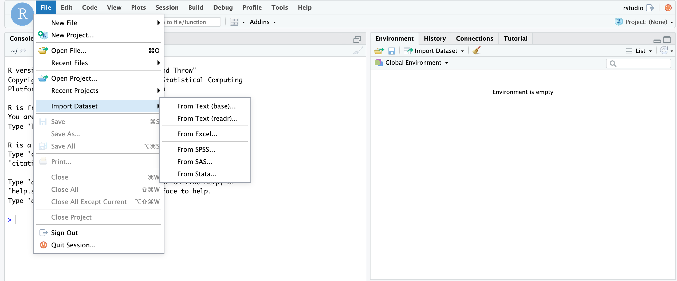Click the console pane restore window icon

tap(357, 39)
